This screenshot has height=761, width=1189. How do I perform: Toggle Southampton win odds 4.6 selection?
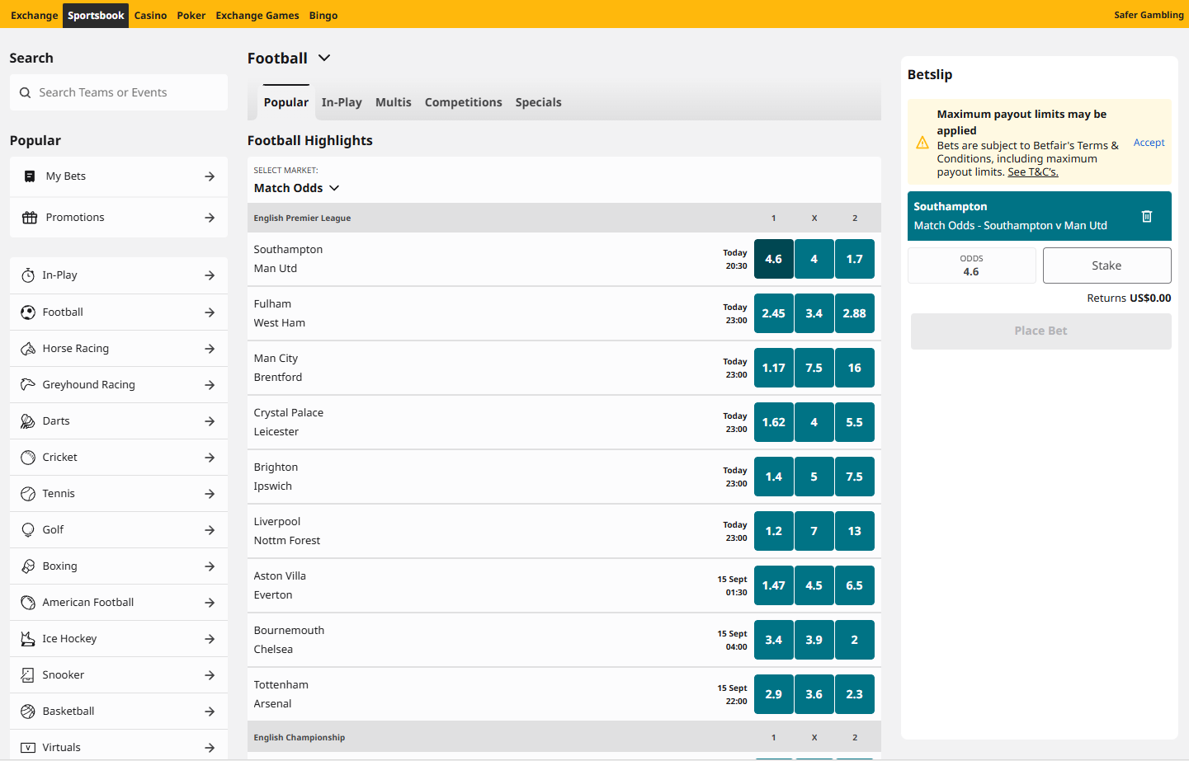click(774, 259)
